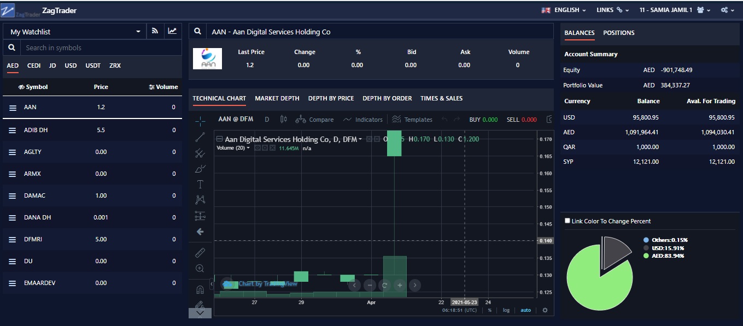Viewport: 743px width, 326px height.
Task: Select the pattern drawing tool
Action: 200,200
